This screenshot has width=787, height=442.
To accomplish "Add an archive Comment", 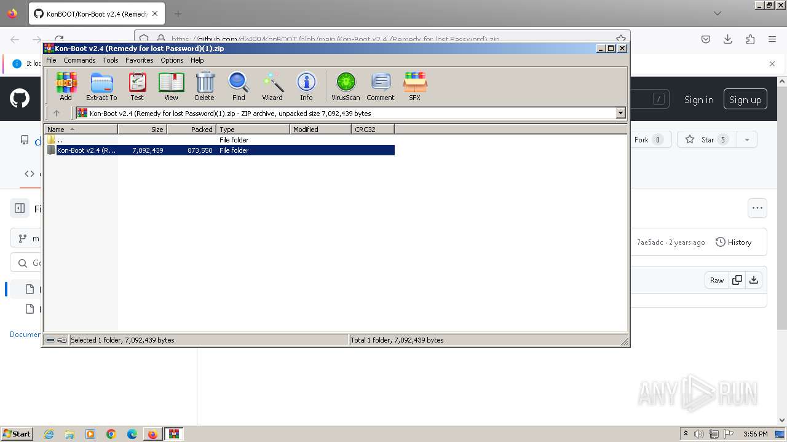I will (x=381, y=86).
